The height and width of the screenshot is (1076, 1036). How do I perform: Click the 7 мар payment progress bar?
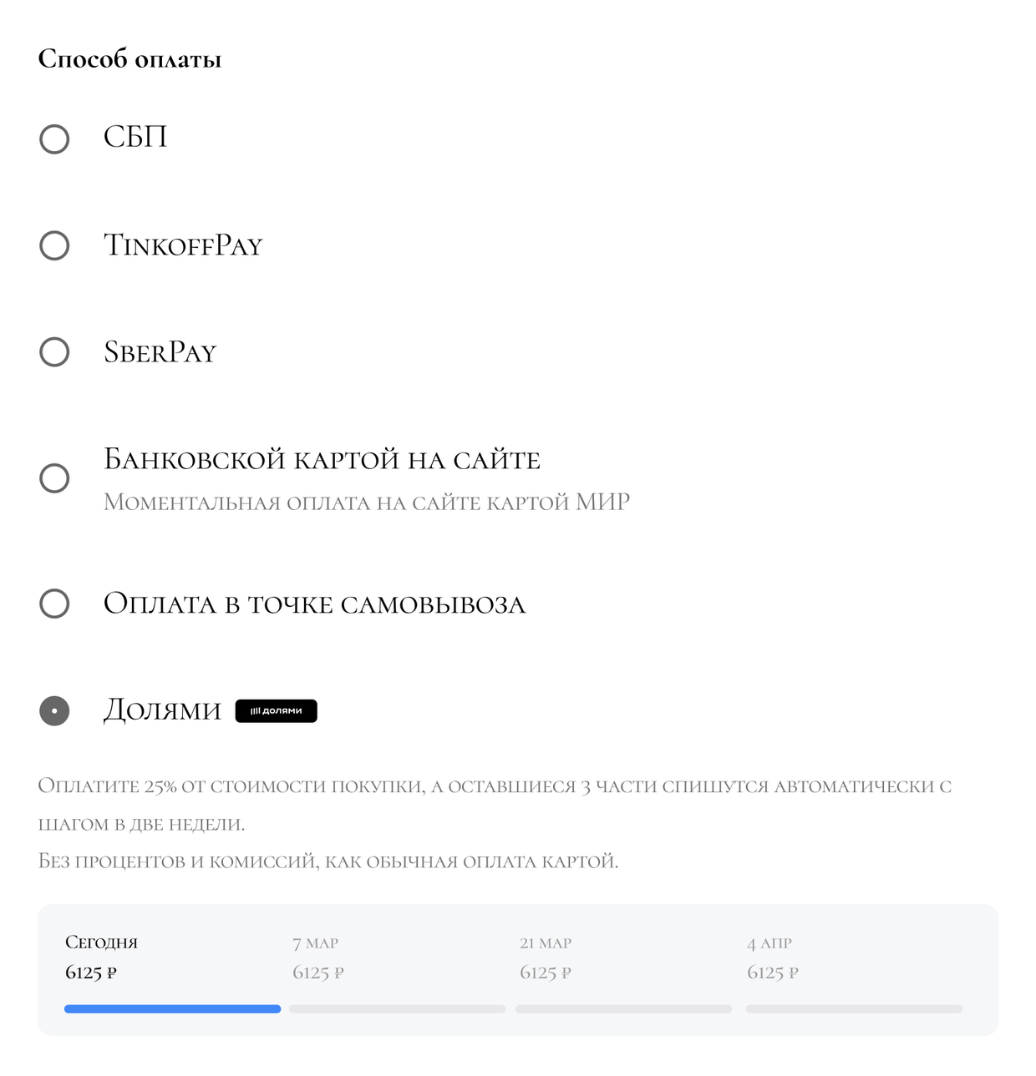coord(398,1009)
